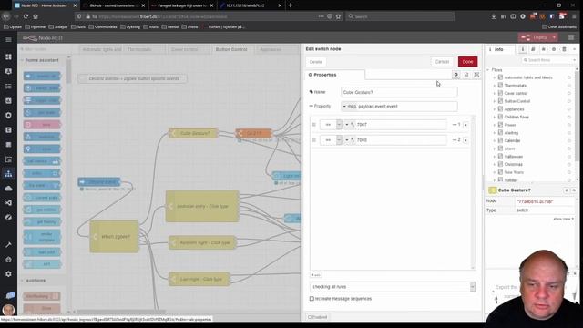Open the Node-RED item highlighted in Home Assistant sidebar
583x328 pixels.
8,174
